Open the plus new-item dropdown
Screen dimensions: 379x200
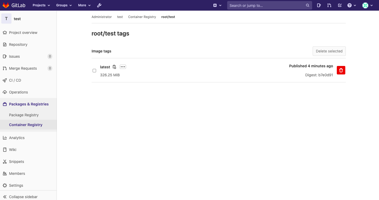pos(217,5)
